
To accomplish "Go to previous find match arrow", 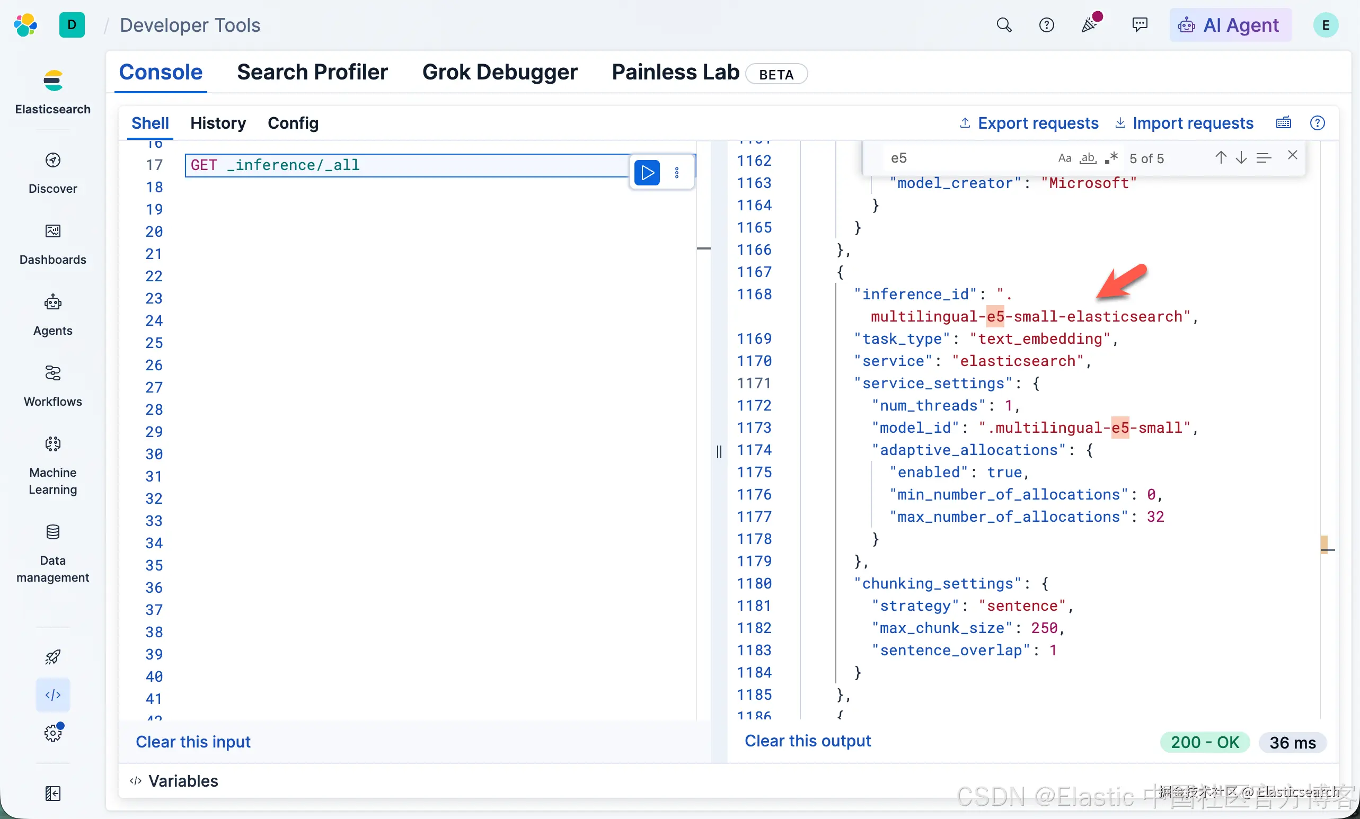I will pyautogui.click(x=1221, y=158).
